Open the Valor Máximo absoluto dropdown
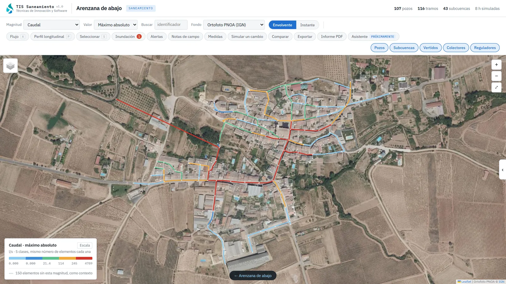This screenshot has width=506, height=284. (x=116, y=25)
